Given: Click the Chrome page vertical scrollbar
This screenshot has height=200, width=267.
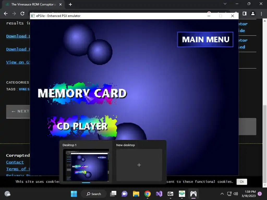Looking at the screenshot, I should (265, 144).
